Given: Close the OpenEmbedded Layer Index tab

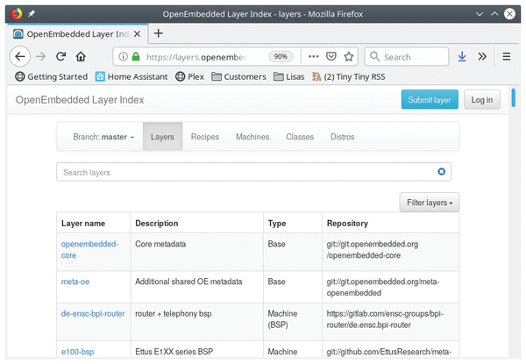Looking at the screenshot, I should tap(137, 34).
